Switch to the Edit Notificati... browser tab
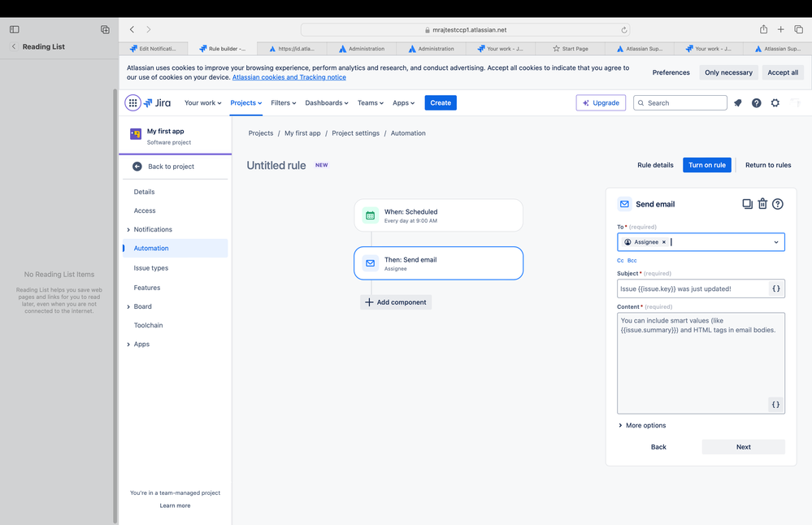 coord(154,49)
